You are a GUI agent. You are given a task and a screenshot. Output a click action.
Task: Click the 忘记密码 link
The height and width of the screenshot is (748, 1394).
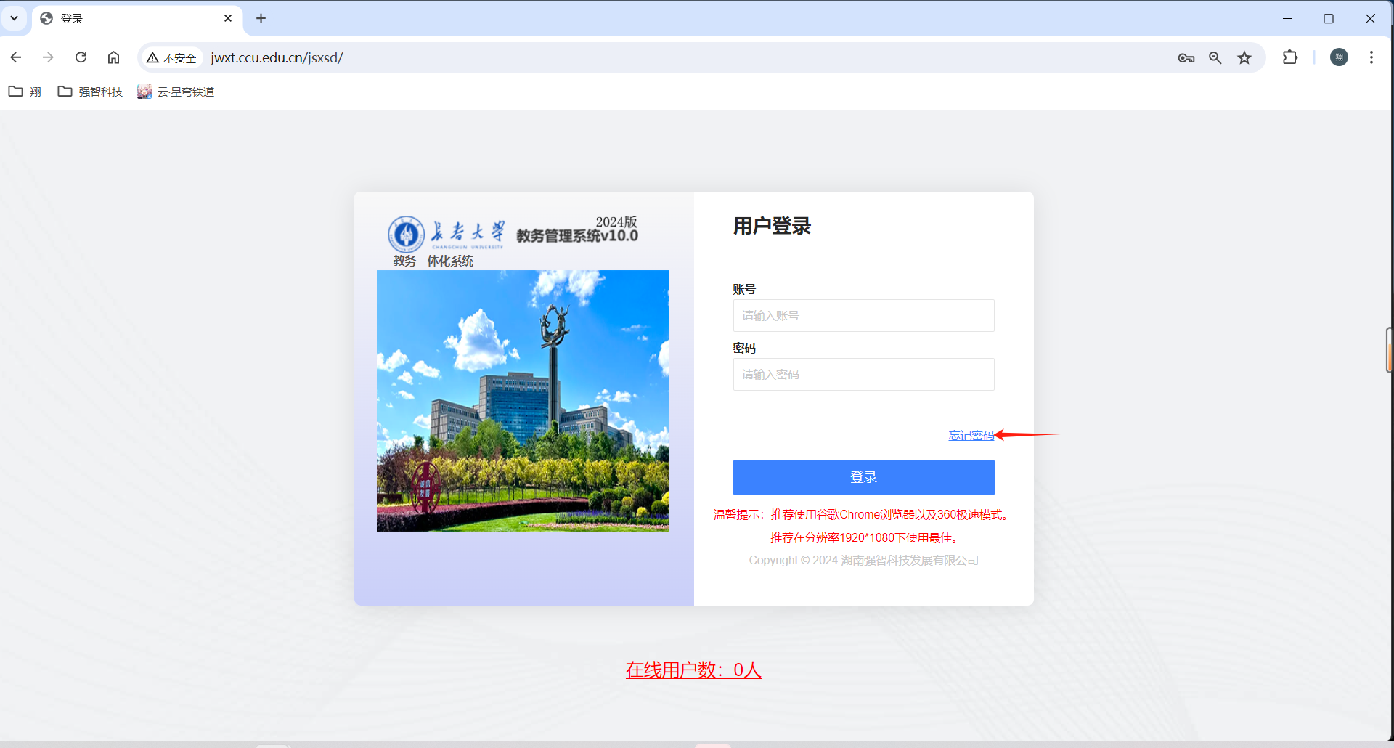971,435
